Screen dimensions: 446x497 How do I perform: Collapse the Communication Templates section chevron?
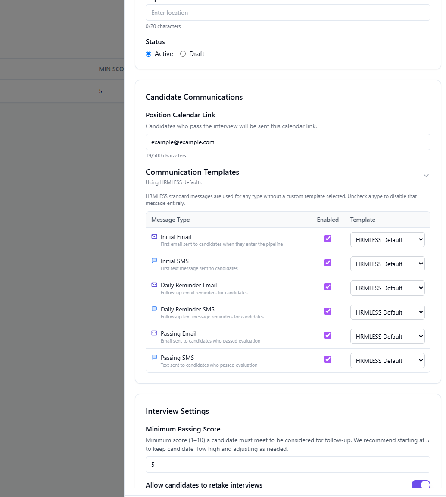point(426,176)
